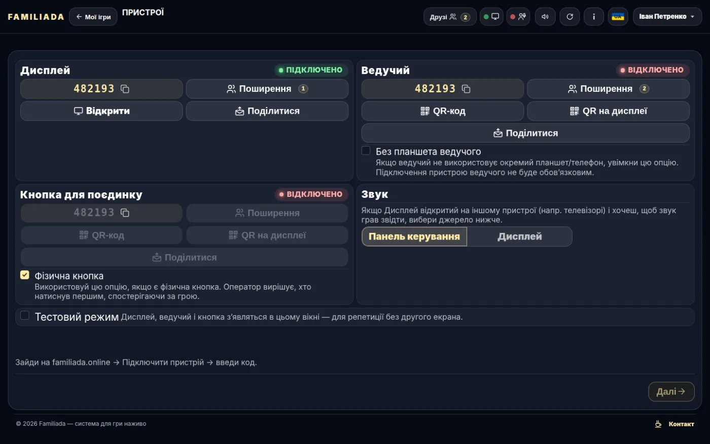
Task: Open the Іван Петренко user dropdown
Action: point(667,17)
